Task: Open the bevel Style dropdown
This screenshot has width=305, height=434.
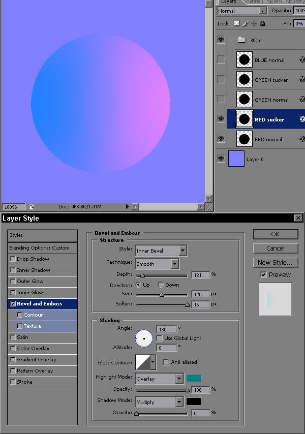Action: click(x=183, y=250)
